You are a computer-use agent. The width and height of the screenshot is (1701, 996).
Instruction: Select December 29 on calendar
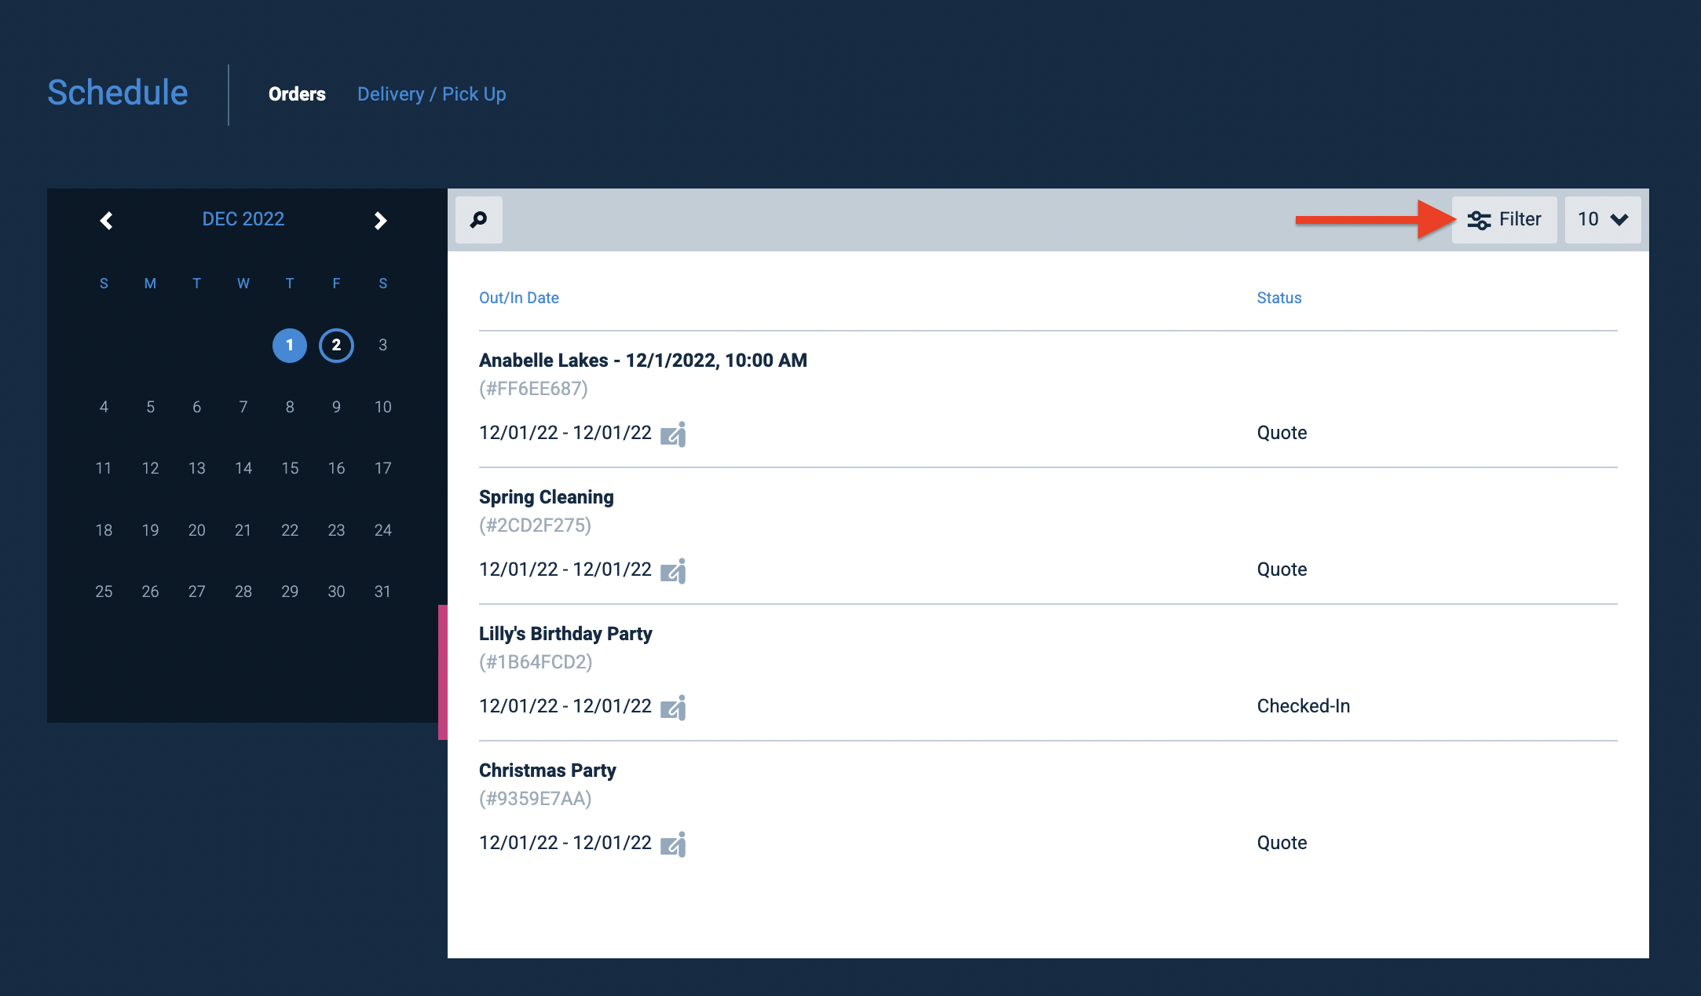pyautogui.click(x=290, y=591)
